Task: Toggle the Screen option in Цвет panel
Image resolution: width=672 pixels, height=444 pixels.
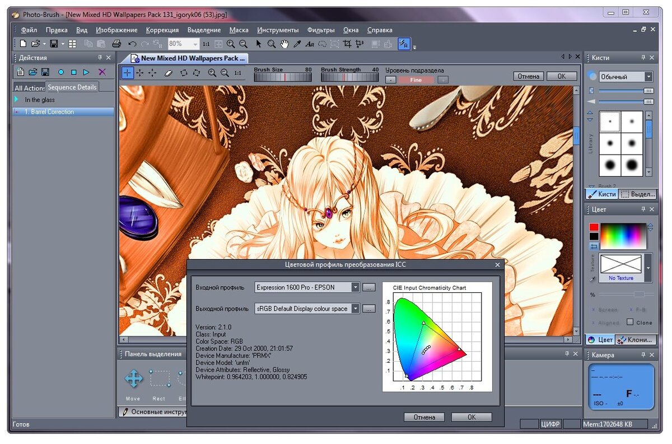Action: click(x=605, y=310)
